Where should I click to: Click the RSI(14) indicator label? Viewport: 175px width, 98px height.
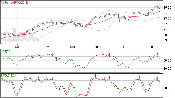tap(6, 51)
